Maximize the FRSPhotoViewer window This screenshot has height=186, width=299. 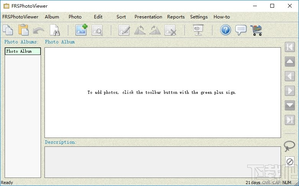pyautogui.click(x=272, y=6)
